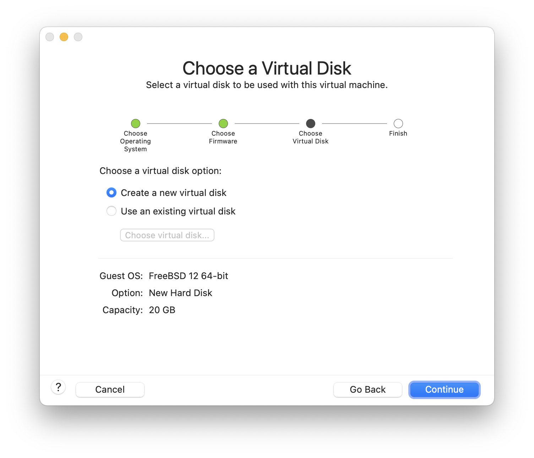Go Back to the previous step
Image resolution: width=534 pixels, height=458 pixels.
tap(367, 389)
